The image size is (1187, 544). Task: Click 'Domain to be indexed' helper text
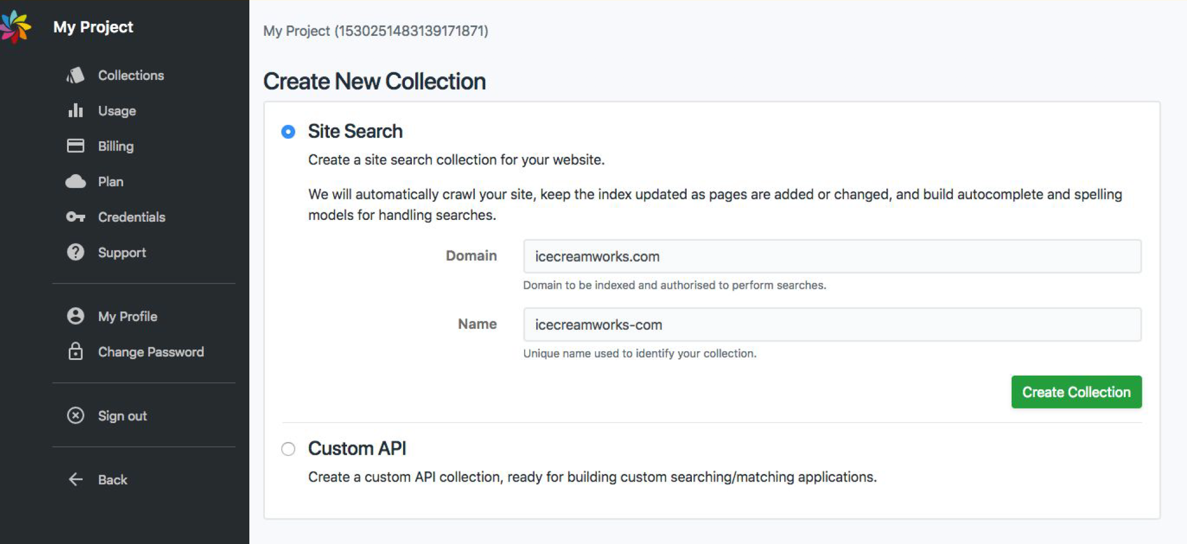coord(674,285)
